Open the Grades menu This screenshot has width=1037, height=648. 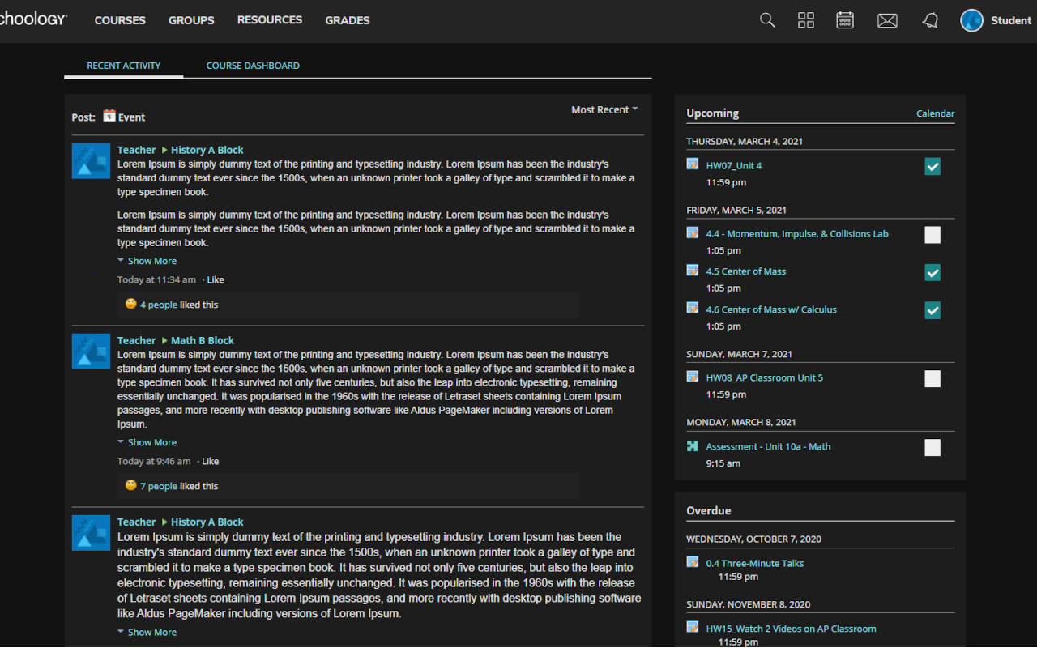pos(347,20)
